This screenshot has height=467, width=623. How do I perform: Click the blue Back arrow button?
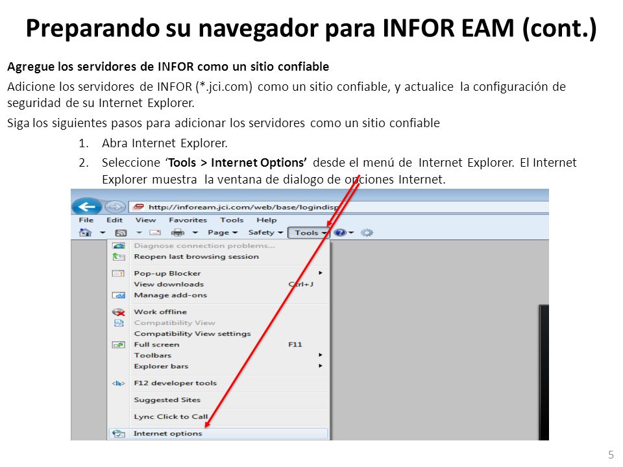coord(86,207)
